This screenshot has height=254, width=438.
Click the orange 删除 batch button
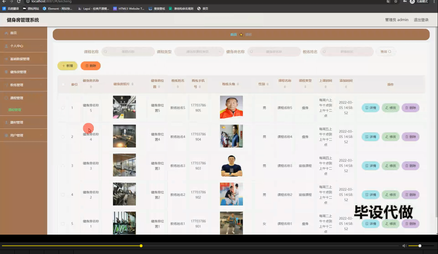pos(91,66)
